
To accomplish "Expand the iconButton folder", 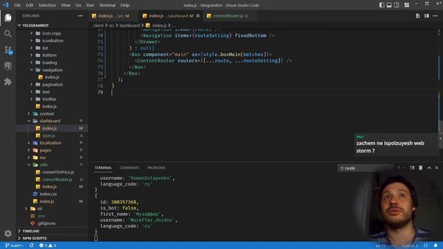I will pyautogui.click(x=53, y=41).
